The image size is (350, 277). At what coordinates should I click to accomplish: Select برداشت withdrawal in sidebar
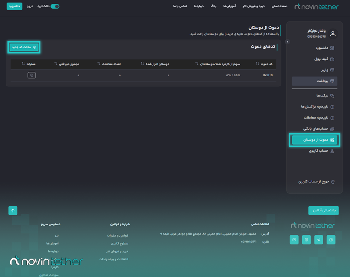click(x=314, y=81)
